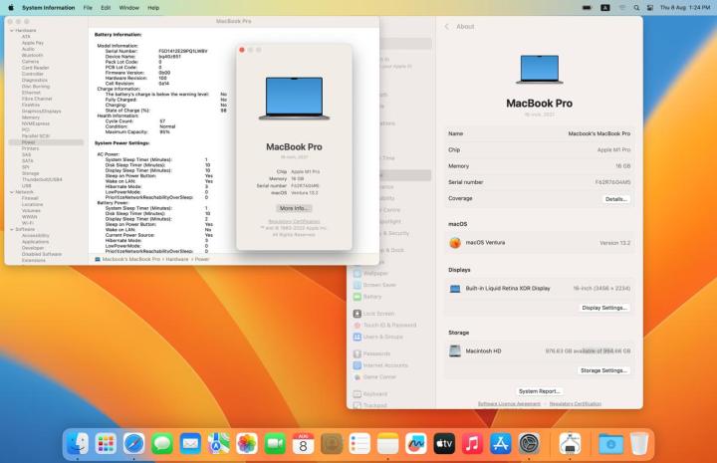The height and width of the screenshot is (463, 717).
Task: Click the Macintosh HD drive icon
Action: pos(455,351)
